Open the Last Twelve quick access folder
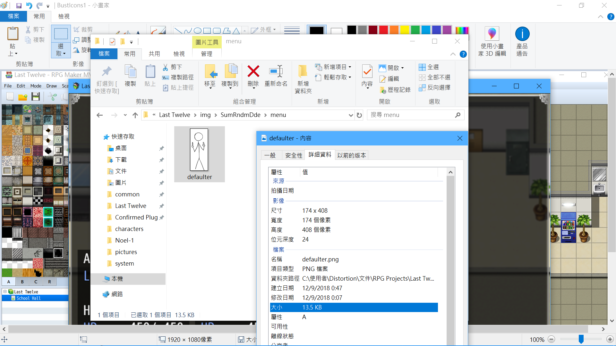This screenshot has width=616, height=346. (131, 206)
